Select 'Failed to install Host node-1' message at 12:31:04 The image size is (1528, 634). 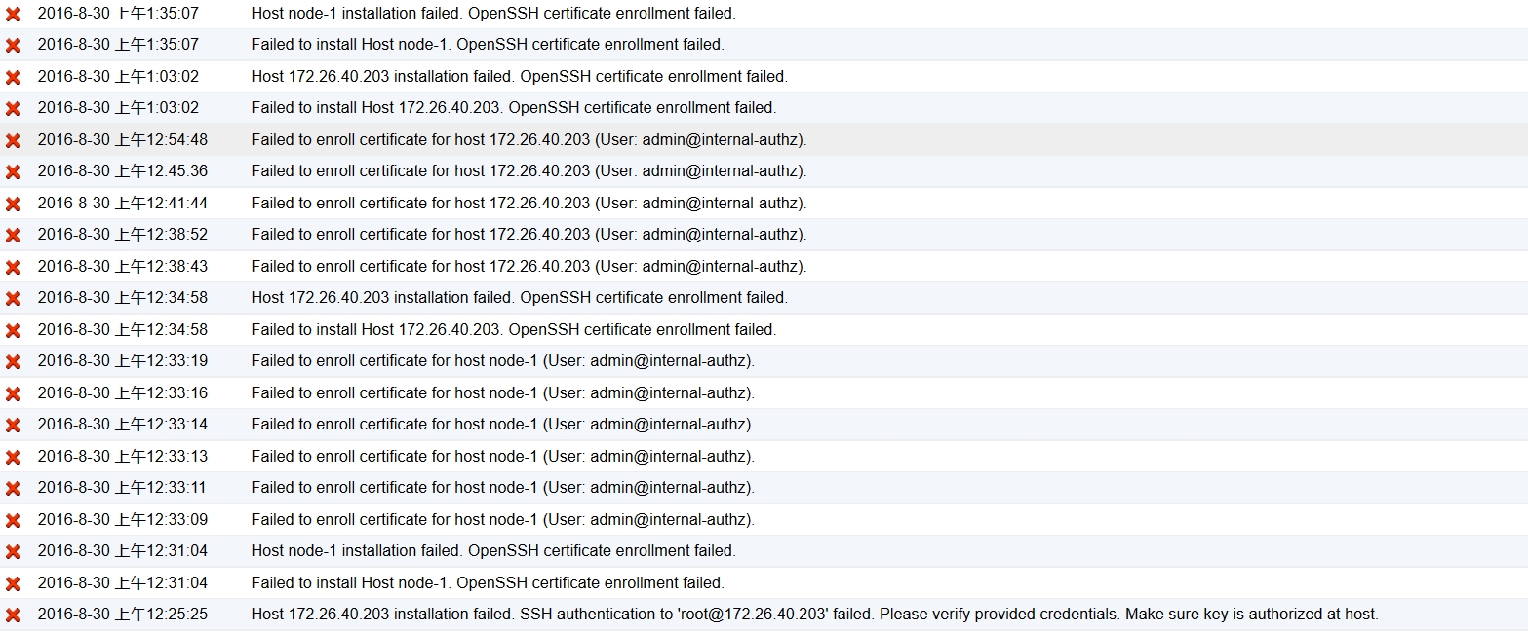click(487, 583)
